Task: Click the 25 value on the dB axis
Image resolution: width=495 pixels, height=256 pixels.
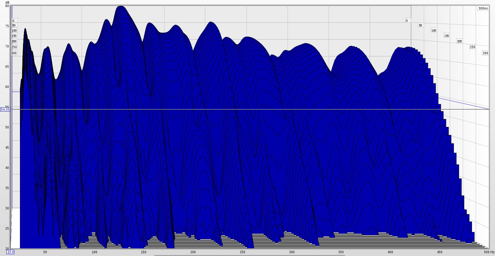Action: tap(7, 228)
